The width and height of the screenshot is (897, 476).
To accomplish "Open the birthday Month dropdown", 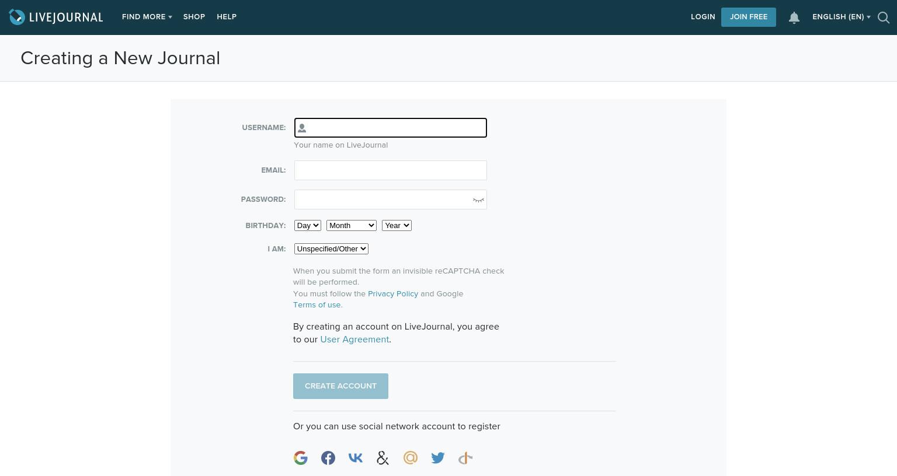I will click(352, 225).
